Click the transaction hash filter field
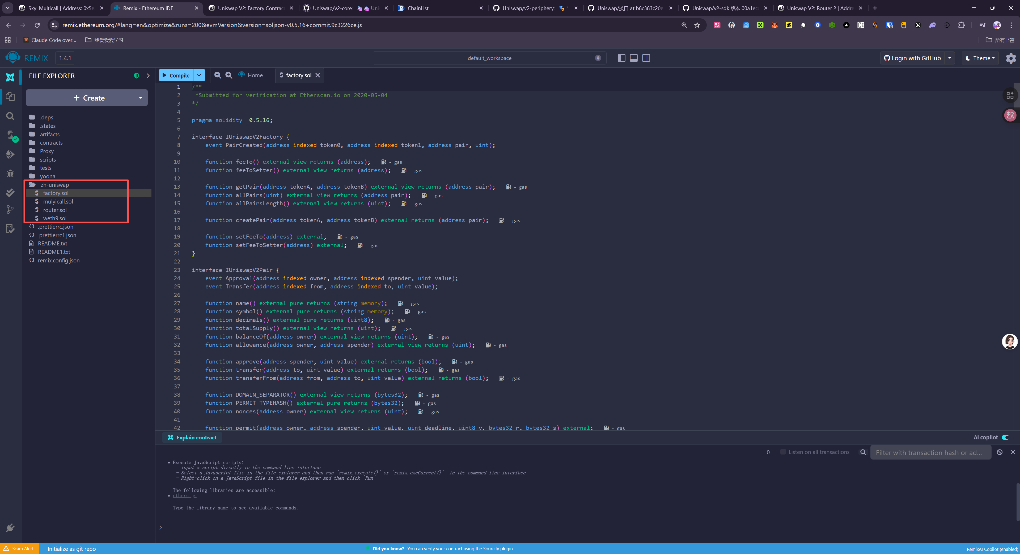 (930, 452)
